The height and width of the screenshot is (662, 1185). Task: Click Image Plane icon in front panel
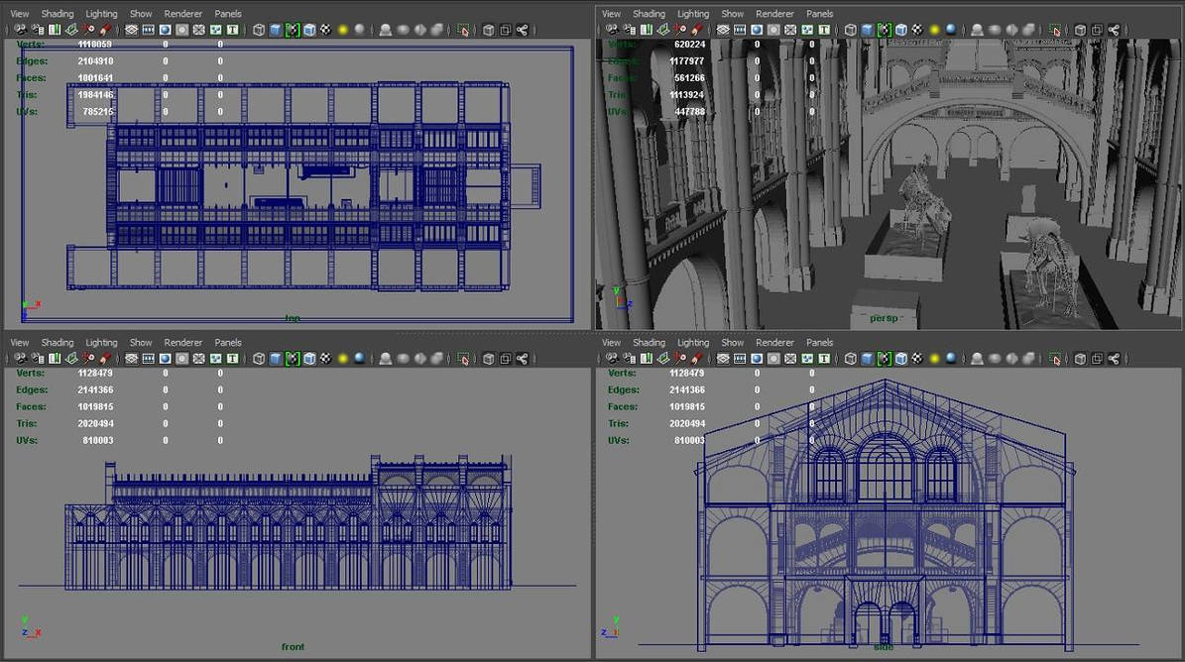pos(71,359)
